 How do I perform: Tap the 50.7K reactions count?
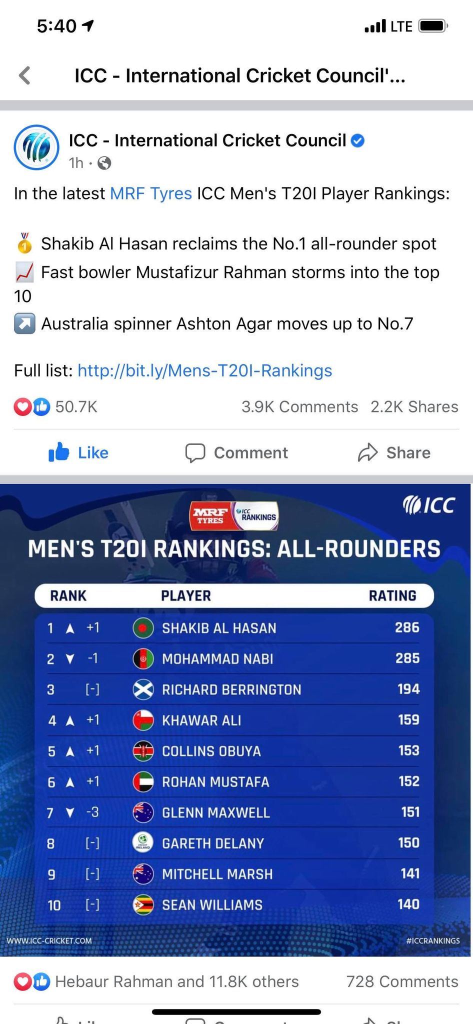(76, 407)
